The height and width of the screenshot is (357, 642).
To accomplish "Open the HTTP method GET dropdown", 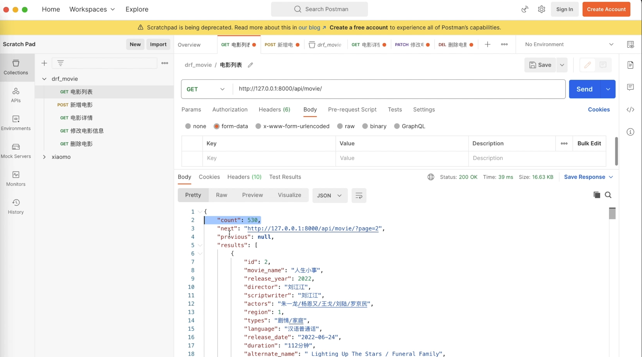I will pyautogui.click(x=206, y=89).
